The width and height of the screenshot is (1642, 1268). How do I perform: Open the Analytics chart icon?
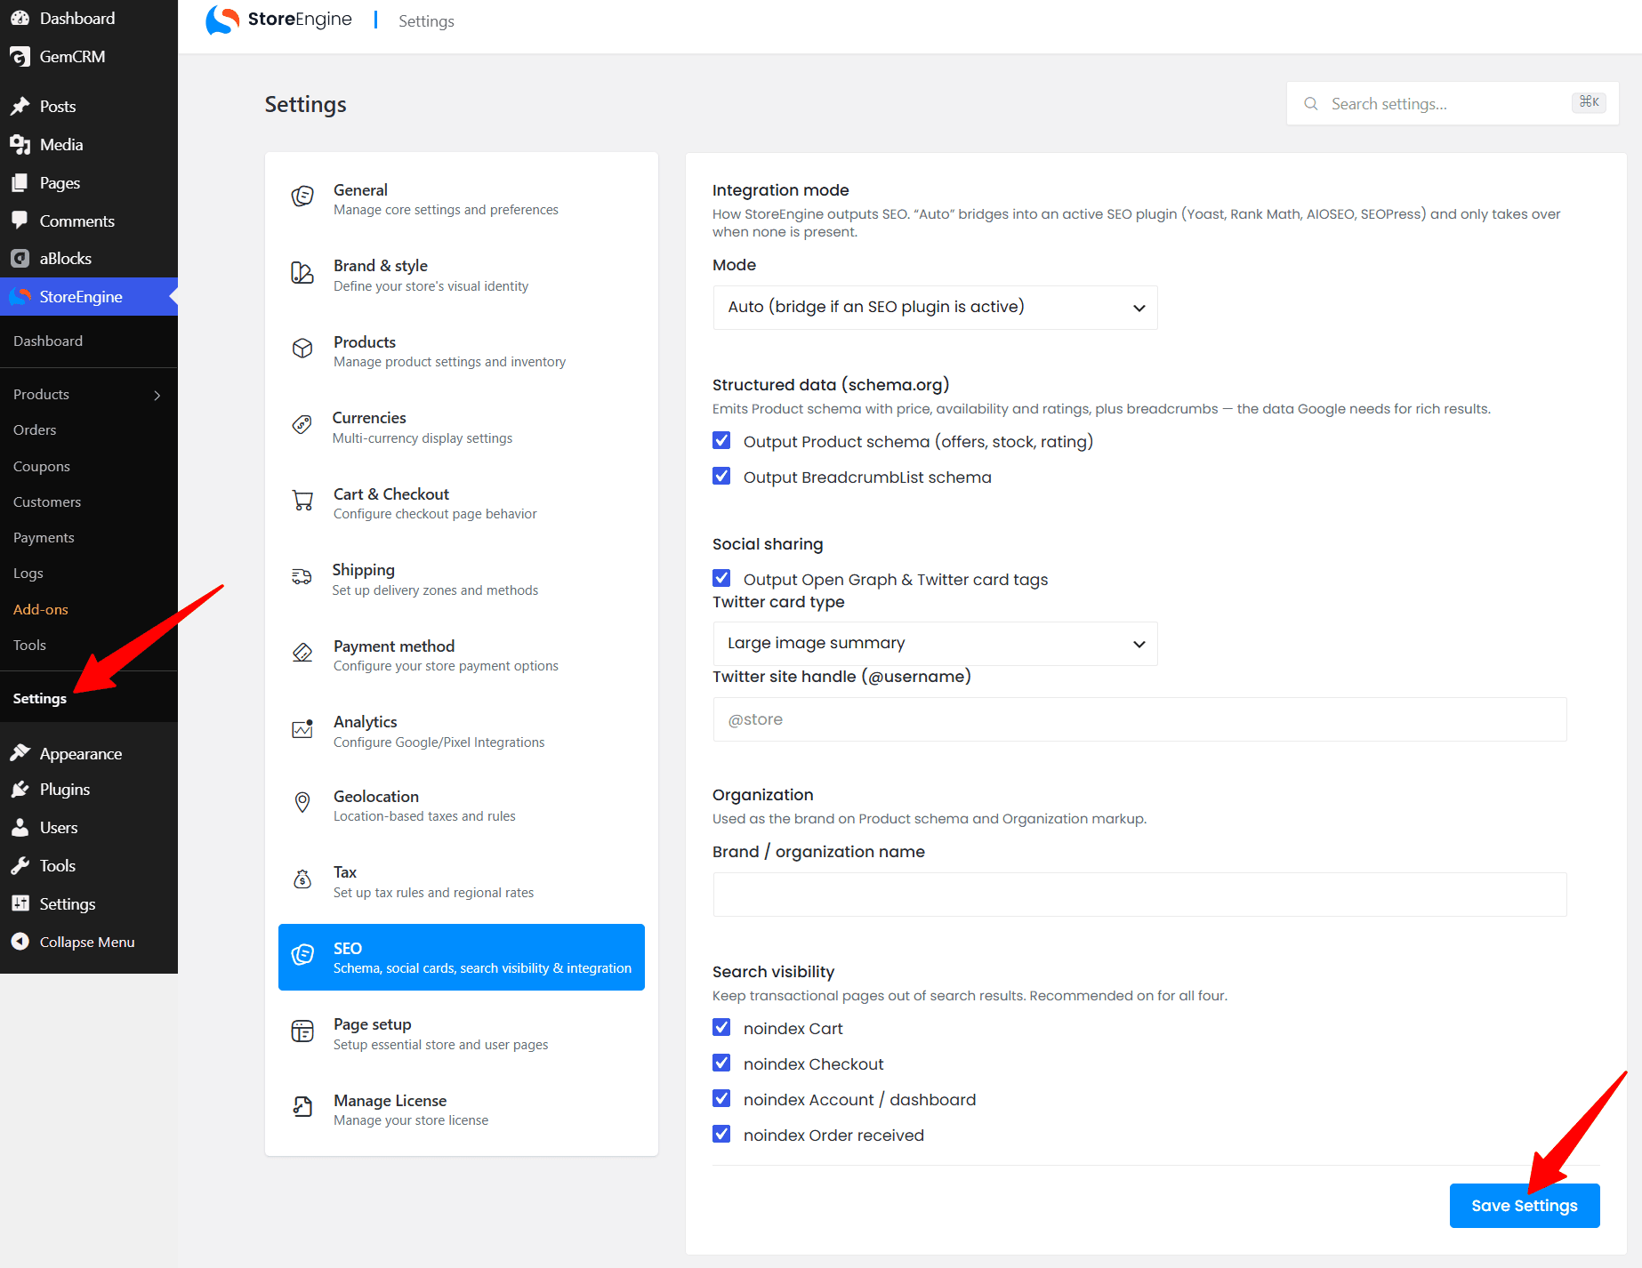click(302, 729)
